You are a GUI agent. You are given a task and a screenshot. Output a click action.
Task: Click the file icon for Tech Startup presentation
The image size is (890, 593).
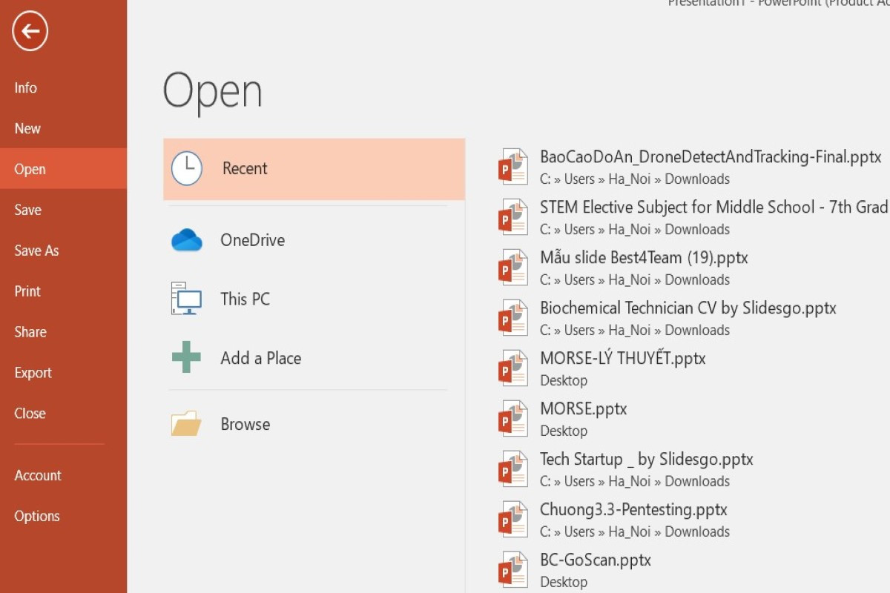(x=512, y=469)
